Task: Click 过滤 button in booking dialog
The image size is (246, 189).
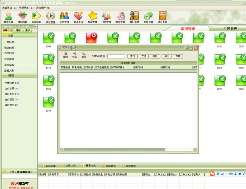Action: click(x=144, y=56)
